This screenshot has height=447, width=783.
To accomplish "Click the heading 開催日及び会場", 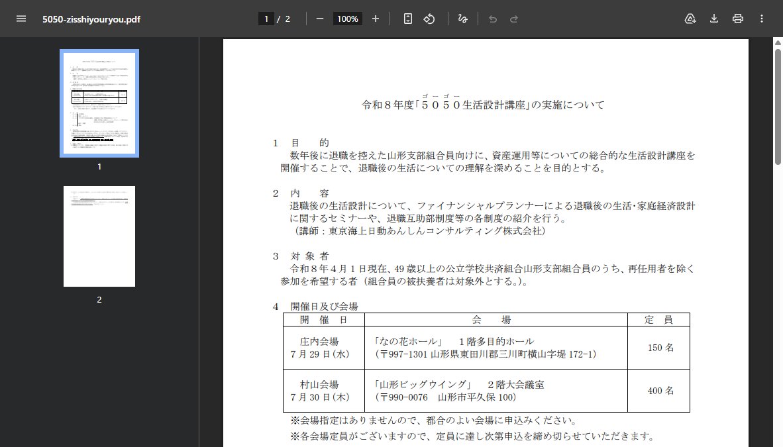I will point(324,306).
